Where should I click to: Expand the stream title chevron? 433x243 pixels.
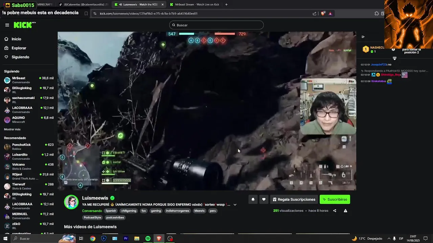(x=235, y=205)
